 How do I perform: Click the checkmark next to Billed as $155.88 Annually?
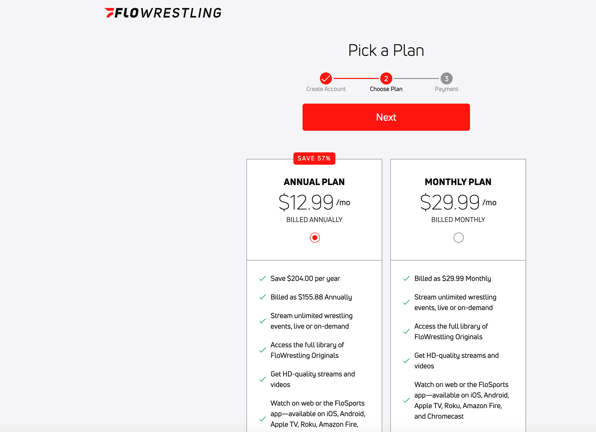262,297
